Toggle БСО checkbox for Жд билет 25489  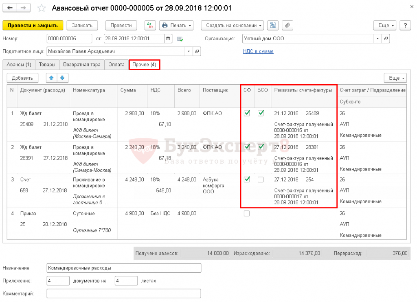click(x=261, y=113)
